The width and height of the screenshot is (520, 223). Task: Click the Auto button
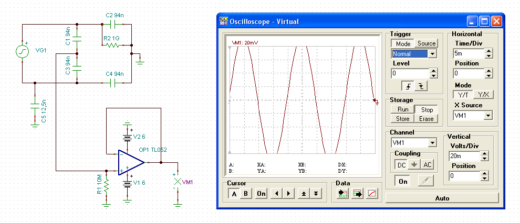click(442, 198)
